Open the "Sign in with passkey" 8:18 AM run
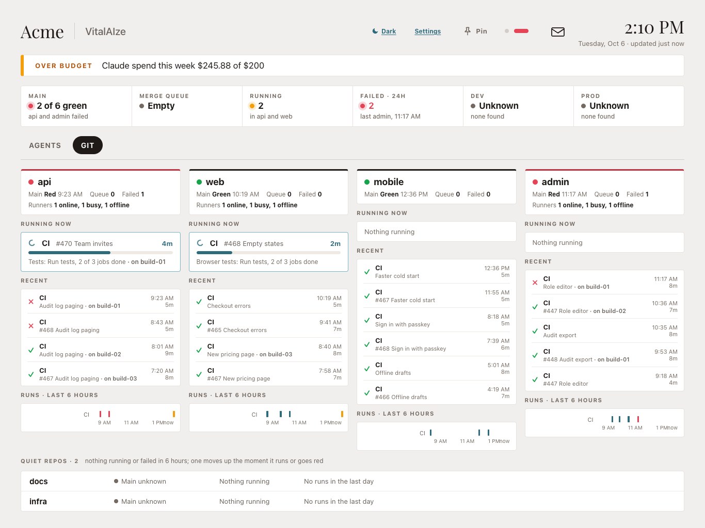705x528 pixels. [437, 320]
